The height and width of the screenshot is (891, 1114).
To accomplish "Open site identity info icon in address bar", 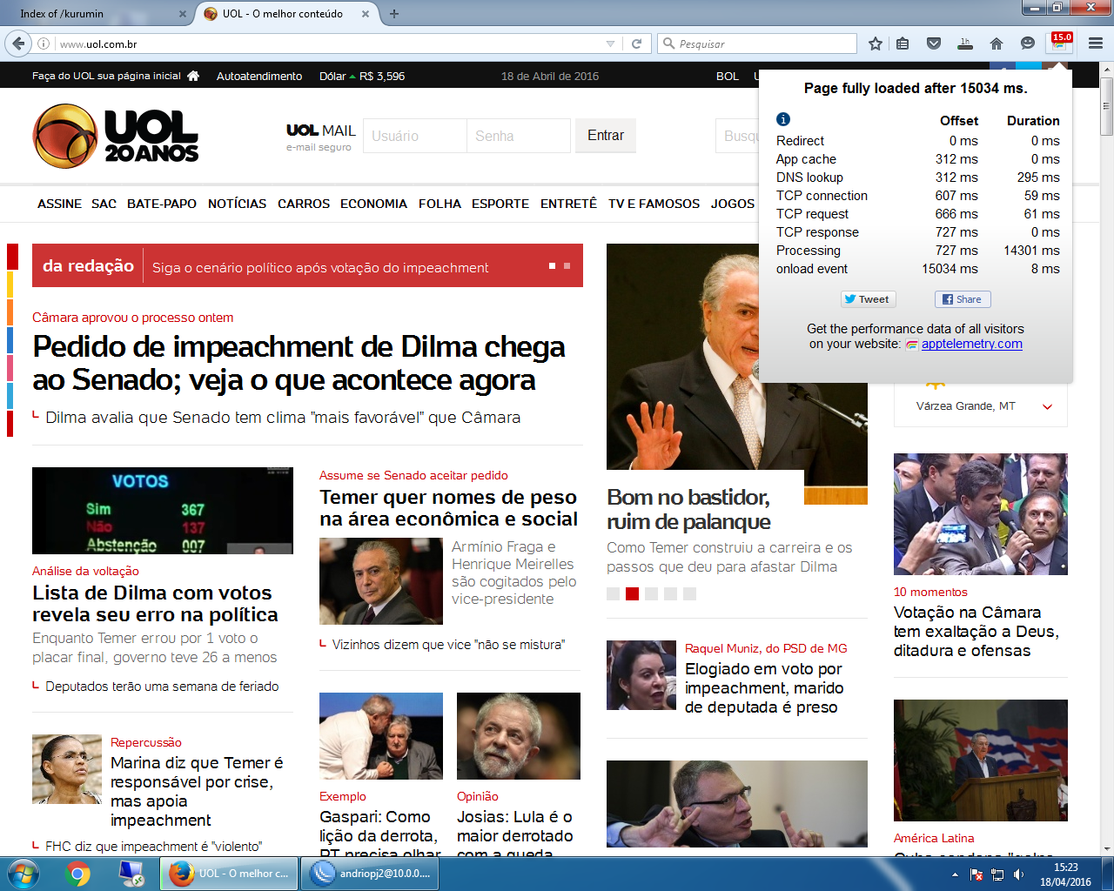I will click(x=43, y=44).
